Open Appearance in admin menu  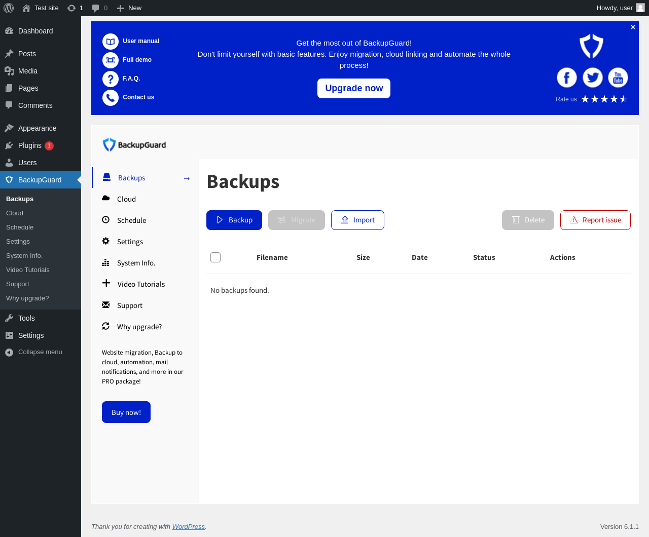[41, 128]
